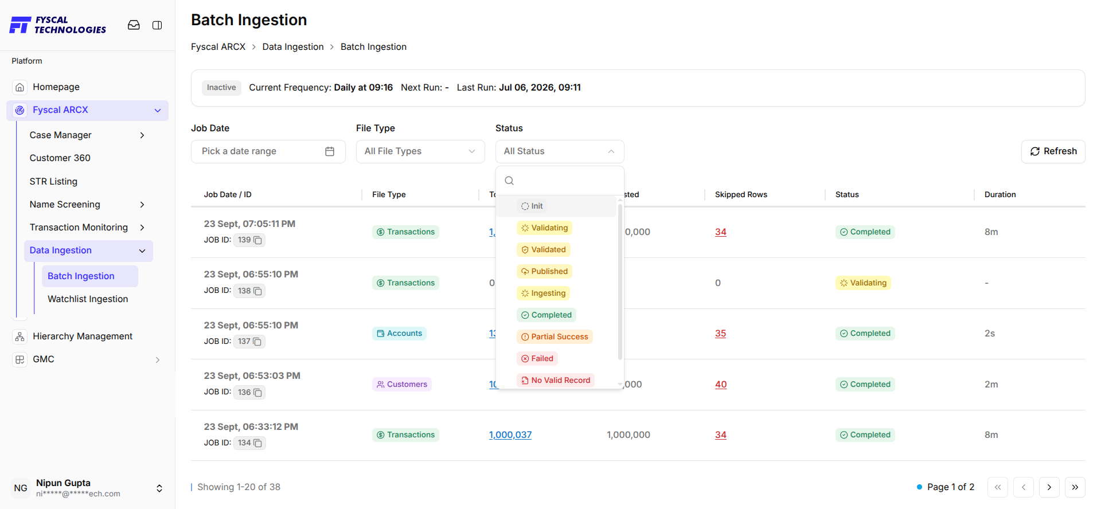
Task: Click the Hierarchy Management icon
Action: 20,336
